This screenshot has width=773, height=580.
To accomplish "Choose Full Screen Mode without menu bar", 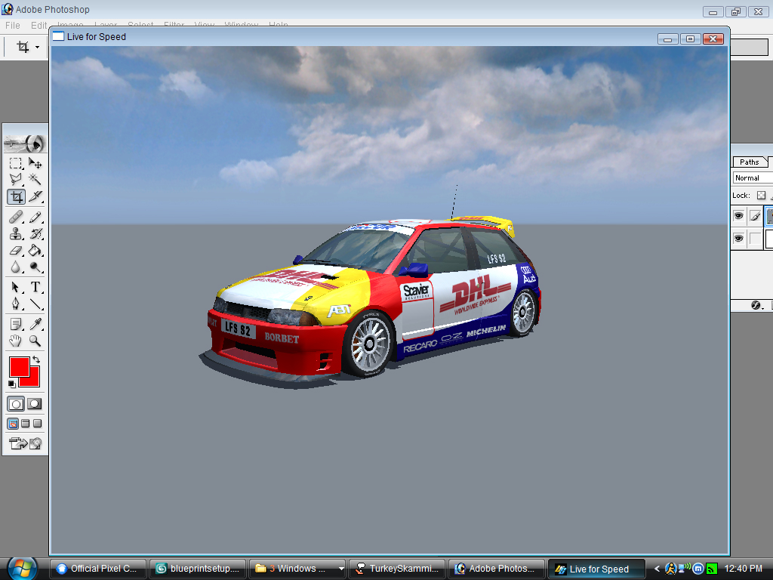I will coord(38,424).
